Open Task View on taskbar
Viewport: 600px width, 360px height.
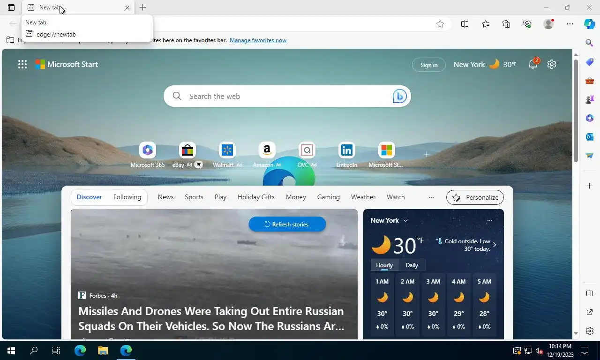pyautogui.click(x=56, y=350)
